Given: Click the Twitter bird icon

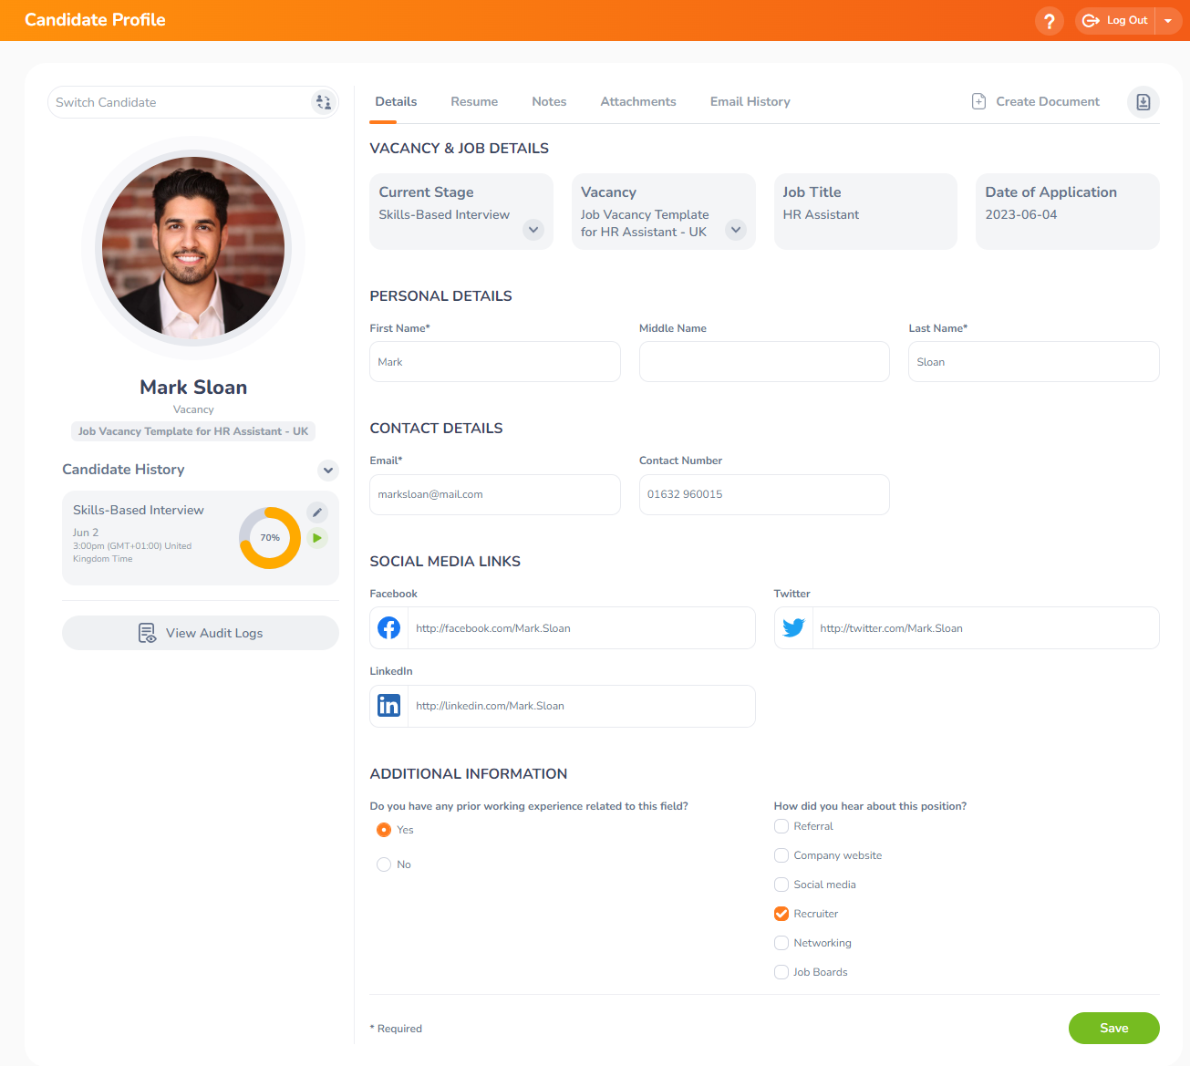Looking at the screenshot, I should click(792, 627).
